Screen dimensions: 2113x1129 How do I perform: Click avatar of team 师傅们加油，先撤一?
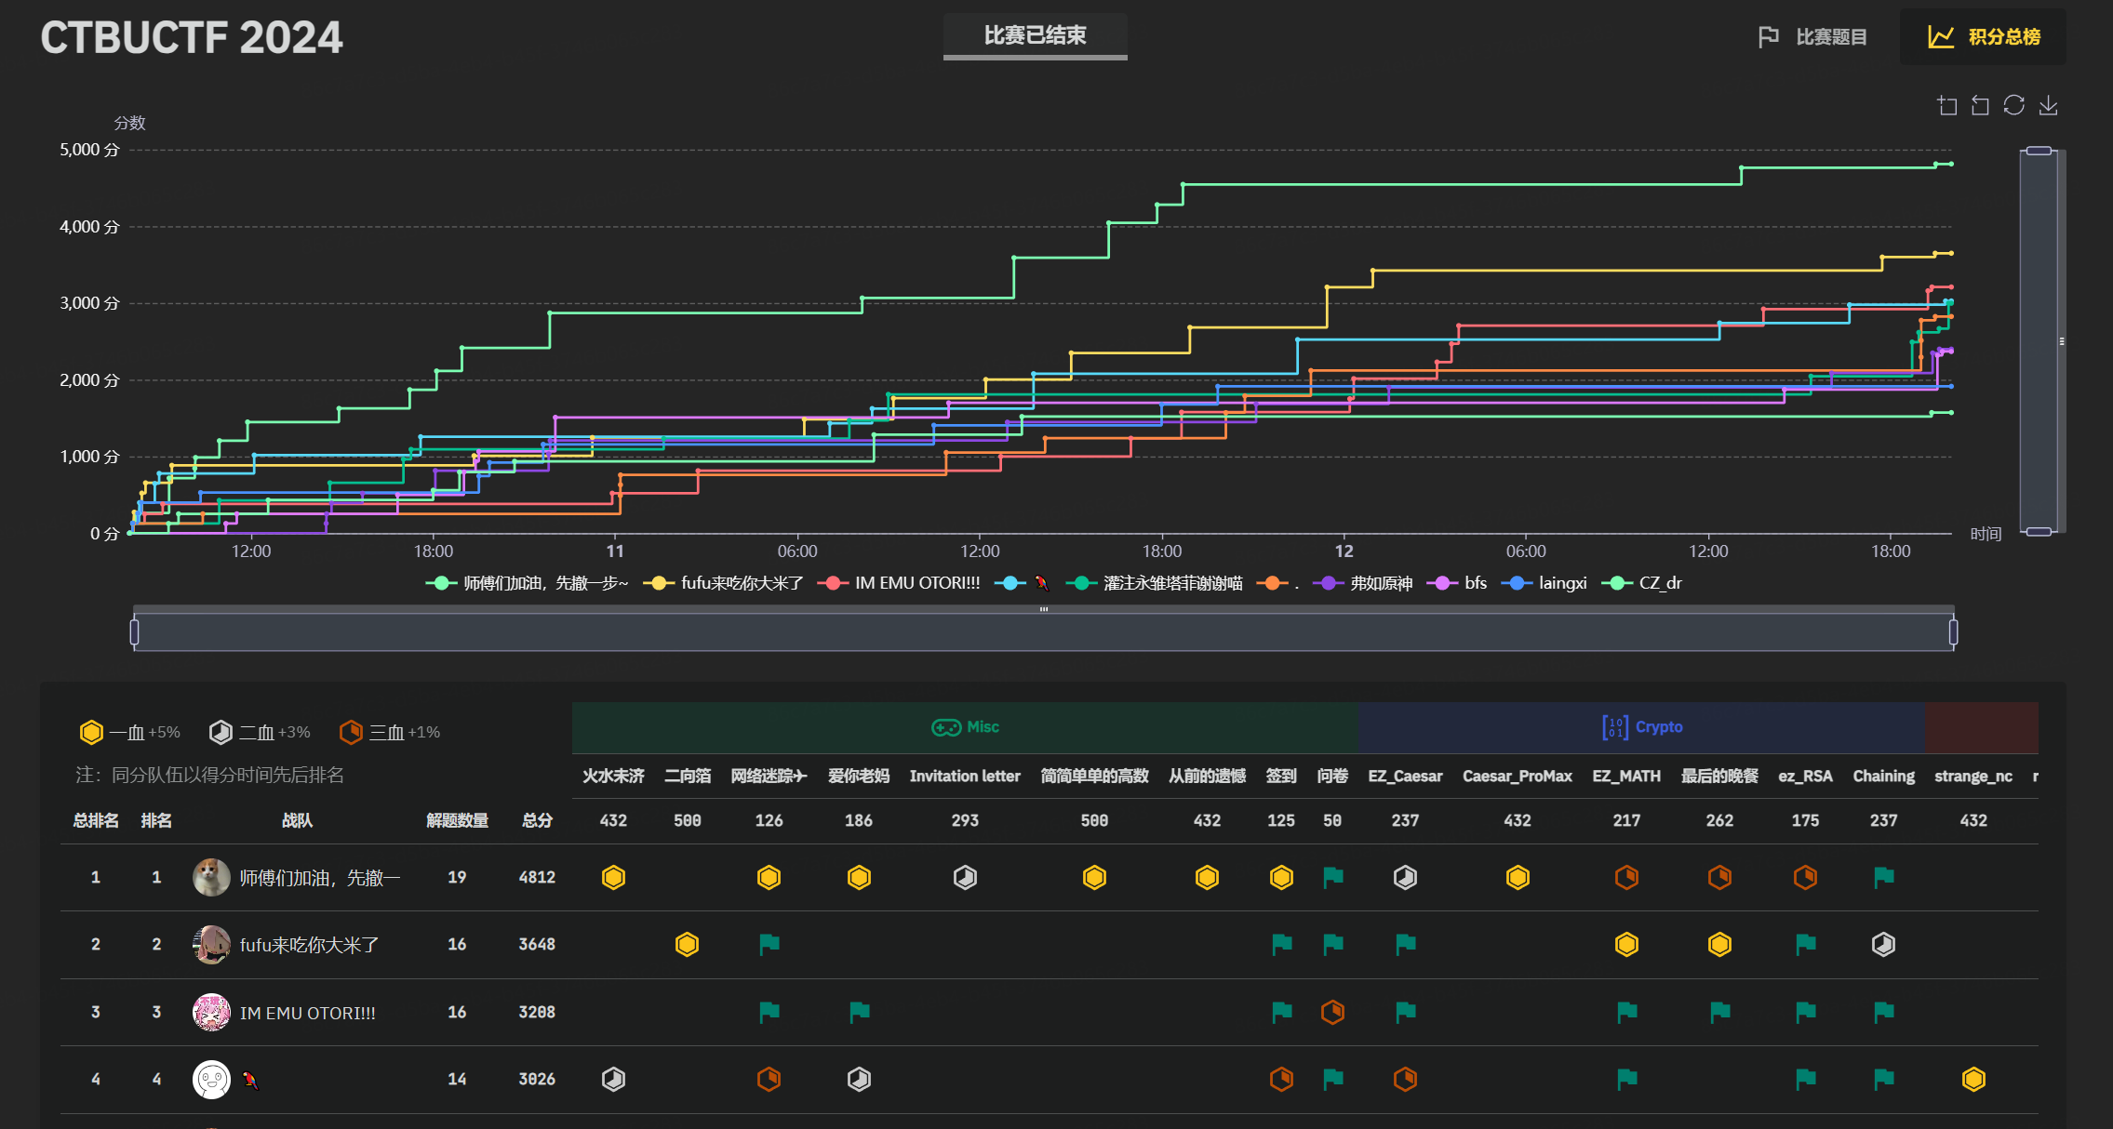(211, 877)
